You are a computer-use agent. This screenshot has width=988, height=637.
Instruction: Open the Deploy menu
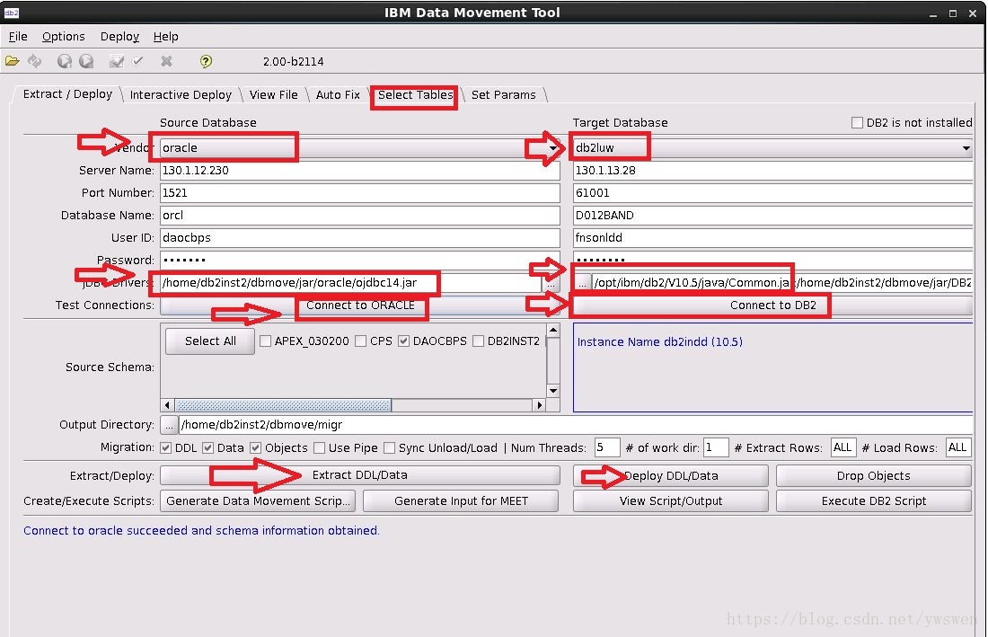(119, 37)
